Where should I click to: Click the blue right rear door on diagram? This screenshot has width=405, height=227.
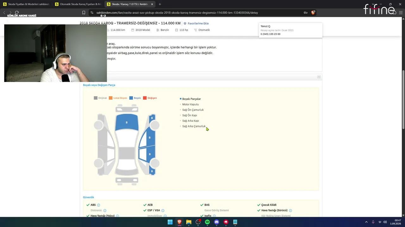pos(150,154)
